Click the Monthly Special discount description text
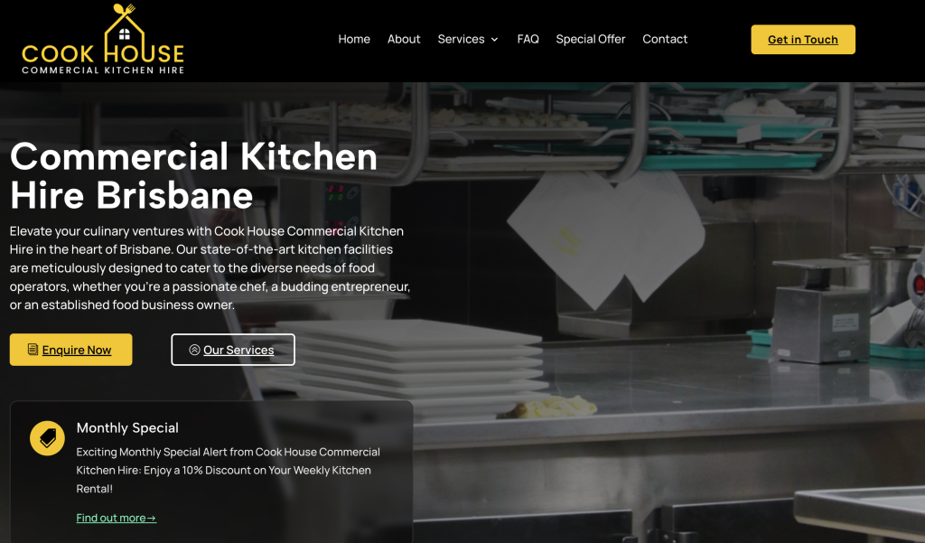This screenshot has width=925, height=543. (229, 471)
